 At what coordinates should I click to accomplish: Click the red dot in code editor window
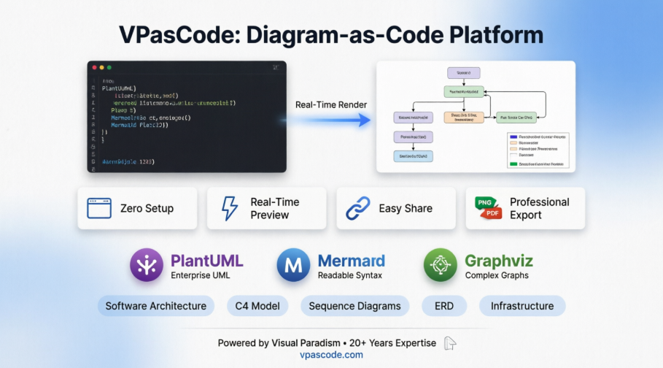coord(94,67)
